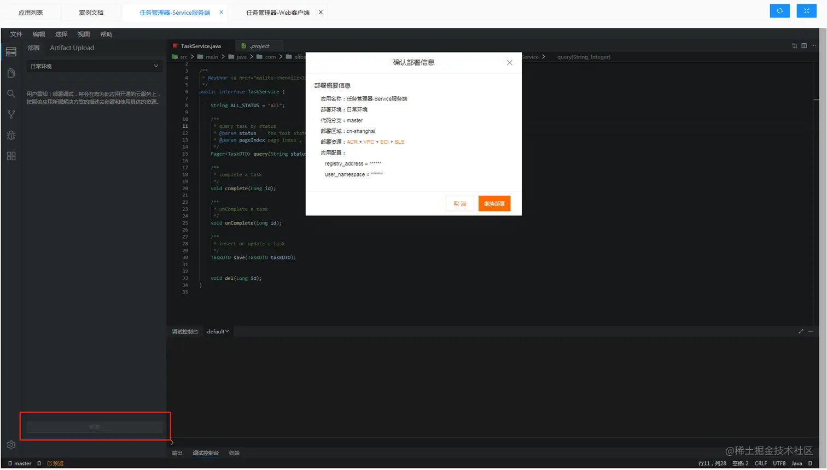Close the 任务管理器-Service服务端 tab
Viewport: 827px width, 470px height.
[221, 12]
